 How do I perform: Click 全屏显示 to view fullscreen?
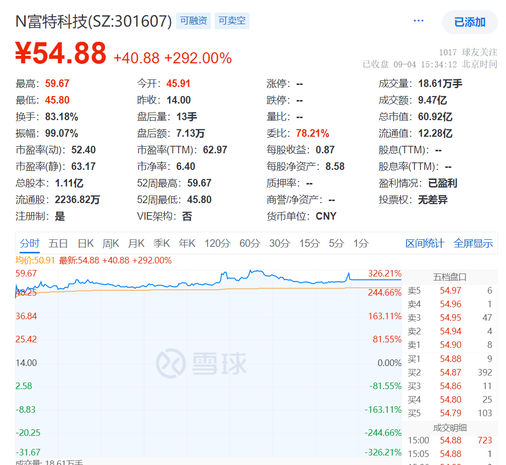coord(473,244)
